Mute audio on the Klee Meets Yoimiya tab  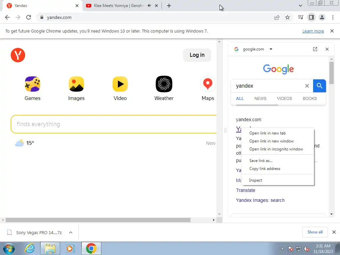click(149, 6)
